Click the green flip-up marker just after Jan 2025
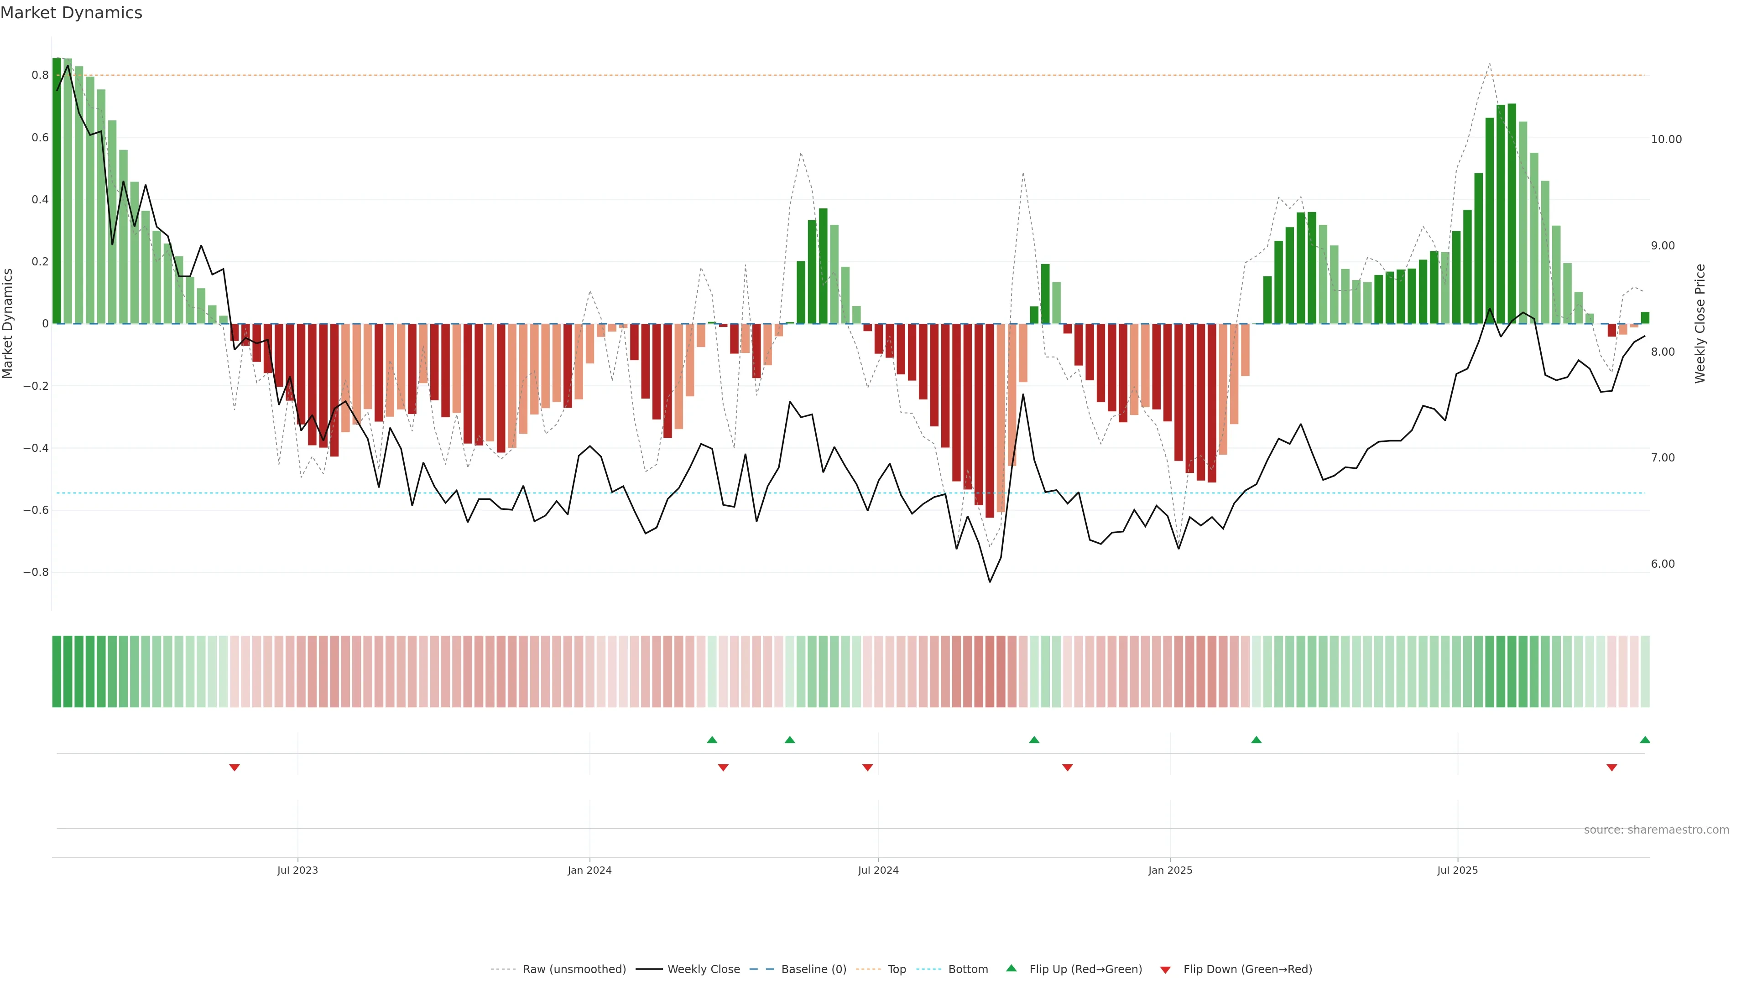Viewport: 1752px width, 985px height. pos(1256,740)
